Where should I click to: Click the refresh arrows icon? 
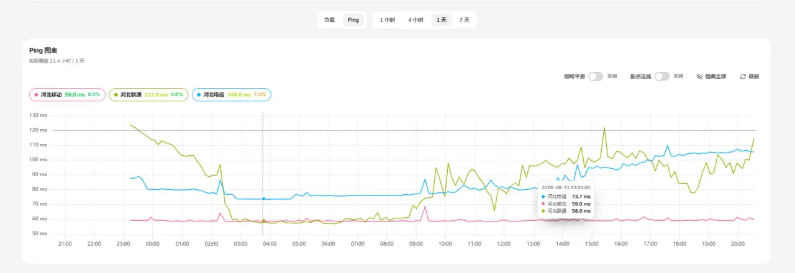coord(743,76)
